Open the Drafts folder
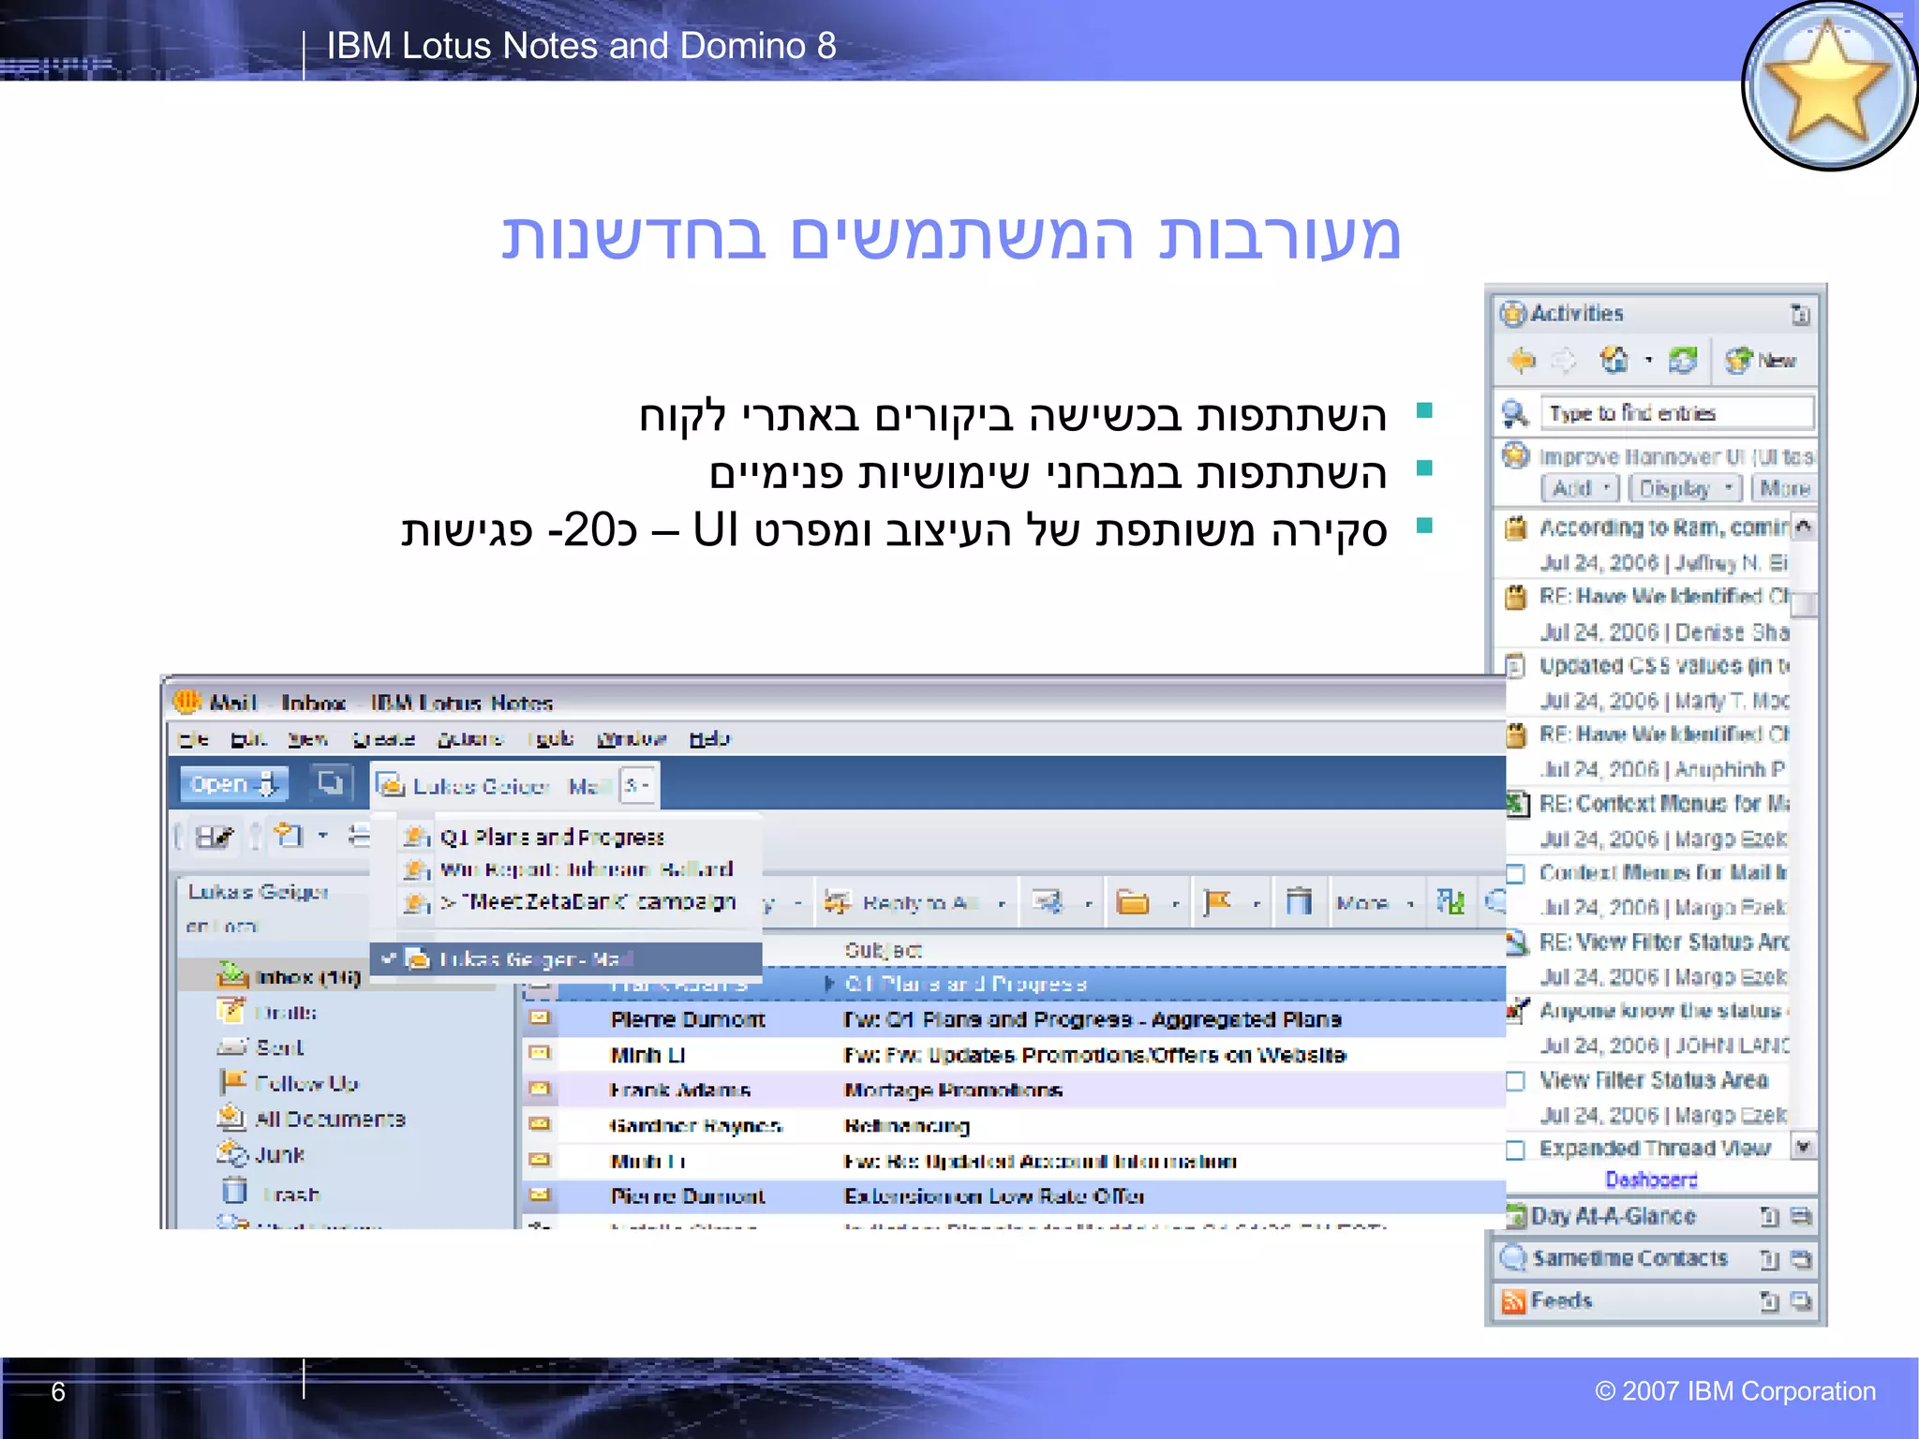The image size is (1919, 1439). [286, 1013]
